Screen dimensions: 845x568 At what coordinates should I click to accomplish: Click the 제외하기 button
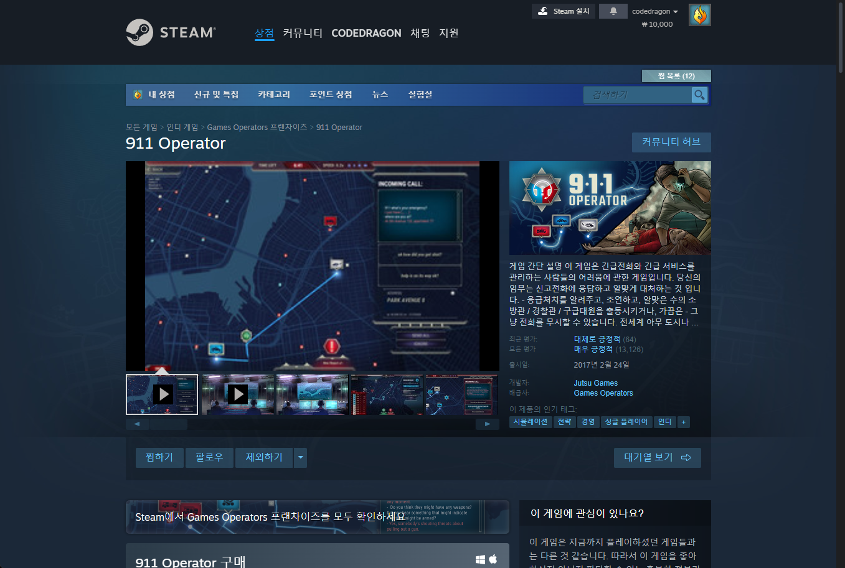(x=264, y=458)
